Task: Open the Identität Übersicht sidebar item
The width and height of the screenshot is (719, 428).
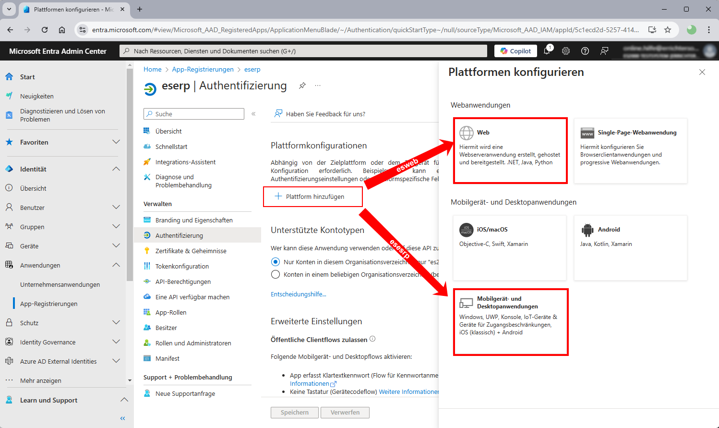Action: tap(33, 188)
